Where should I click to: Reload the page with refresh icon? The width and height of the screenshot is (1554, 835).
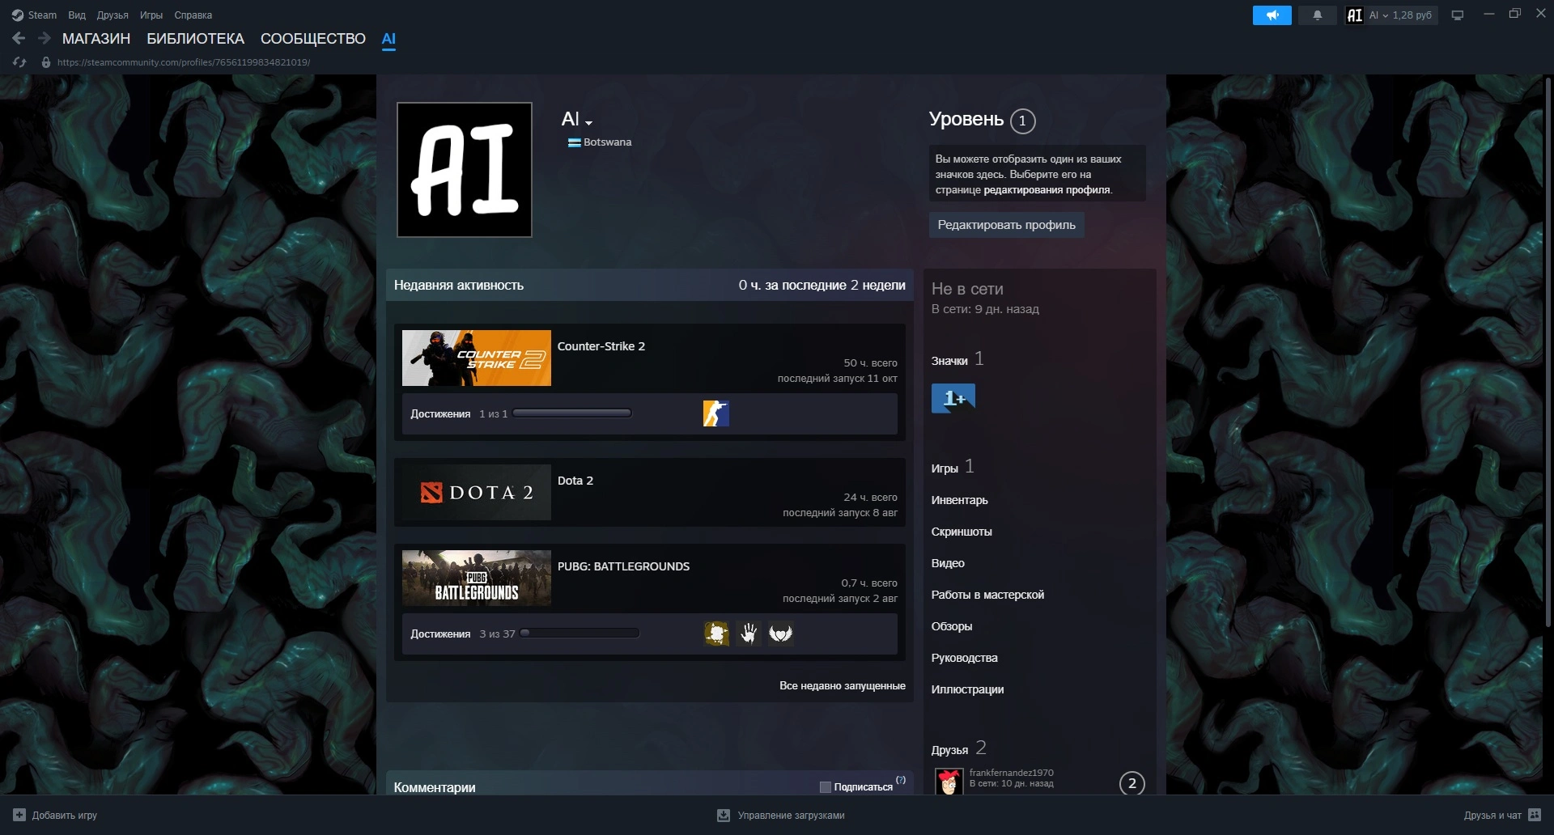[19, 62]
